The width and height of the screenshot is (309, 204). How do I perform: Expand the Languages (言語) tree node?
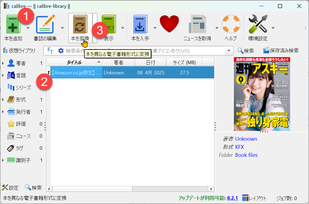point(3,75)
